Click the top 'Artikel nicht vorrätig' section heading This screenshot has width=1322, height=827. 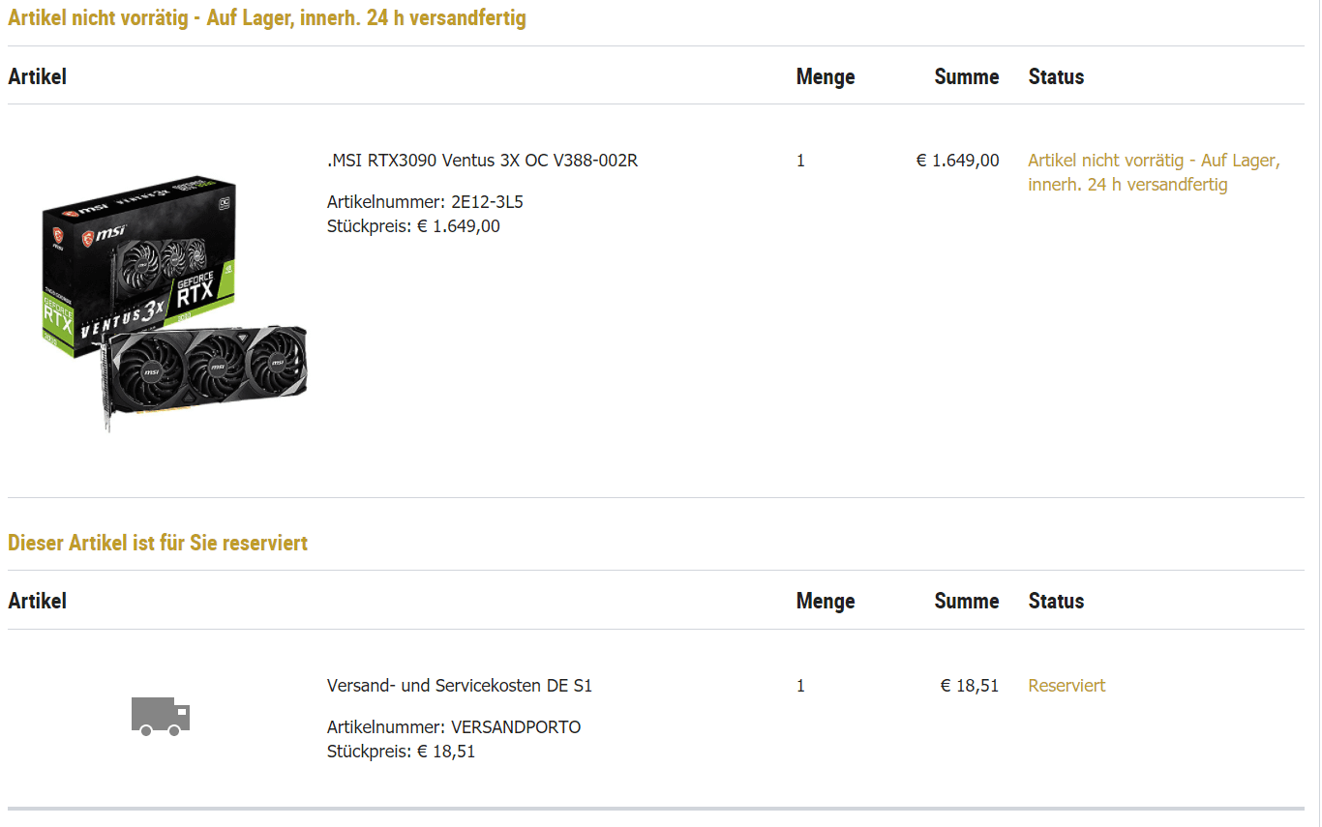[267, 18]
